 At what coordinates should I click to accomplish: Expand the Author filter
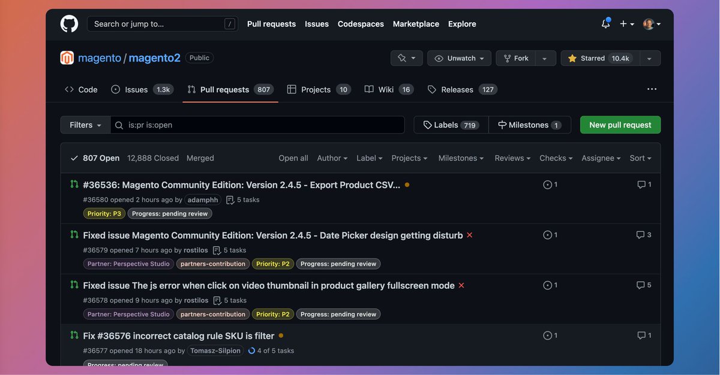tap(332, 158)
